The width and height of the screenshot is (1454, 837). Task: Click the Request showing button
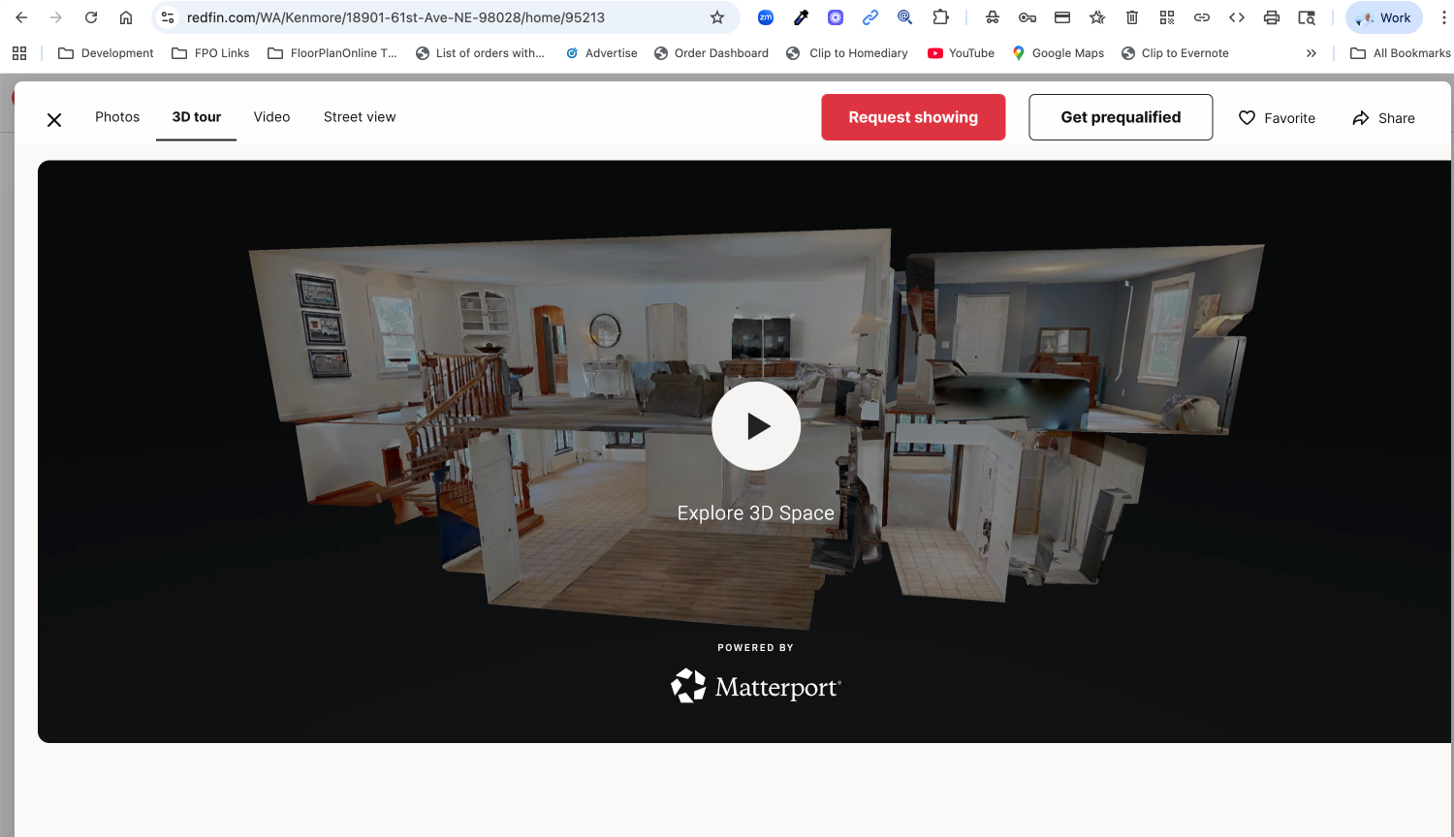913,117
